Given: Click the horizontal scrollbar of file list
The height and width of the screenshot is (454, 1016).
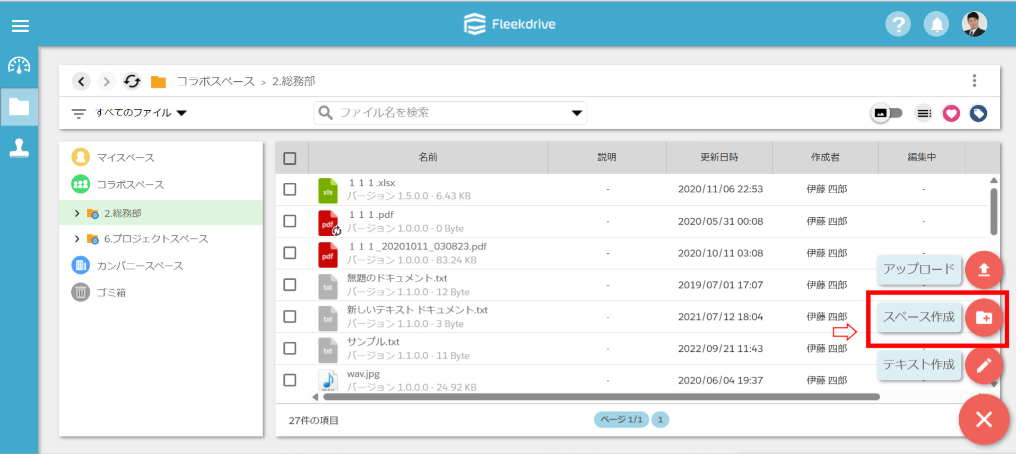Looking at the screenshot, I should click(602, 397).
